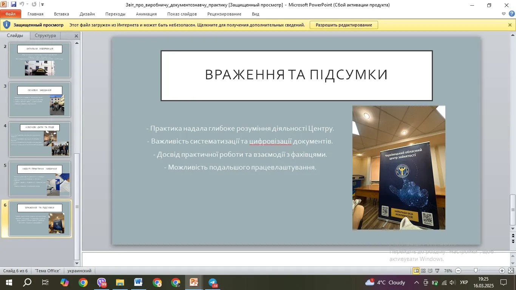516x290 pixels.
Task: Select slide 3 thumbnail Основні завдання
Action: 40,100
